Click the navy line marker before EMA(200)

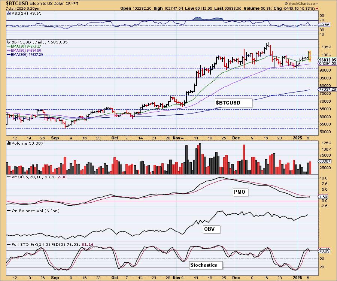tap(9, 55)
